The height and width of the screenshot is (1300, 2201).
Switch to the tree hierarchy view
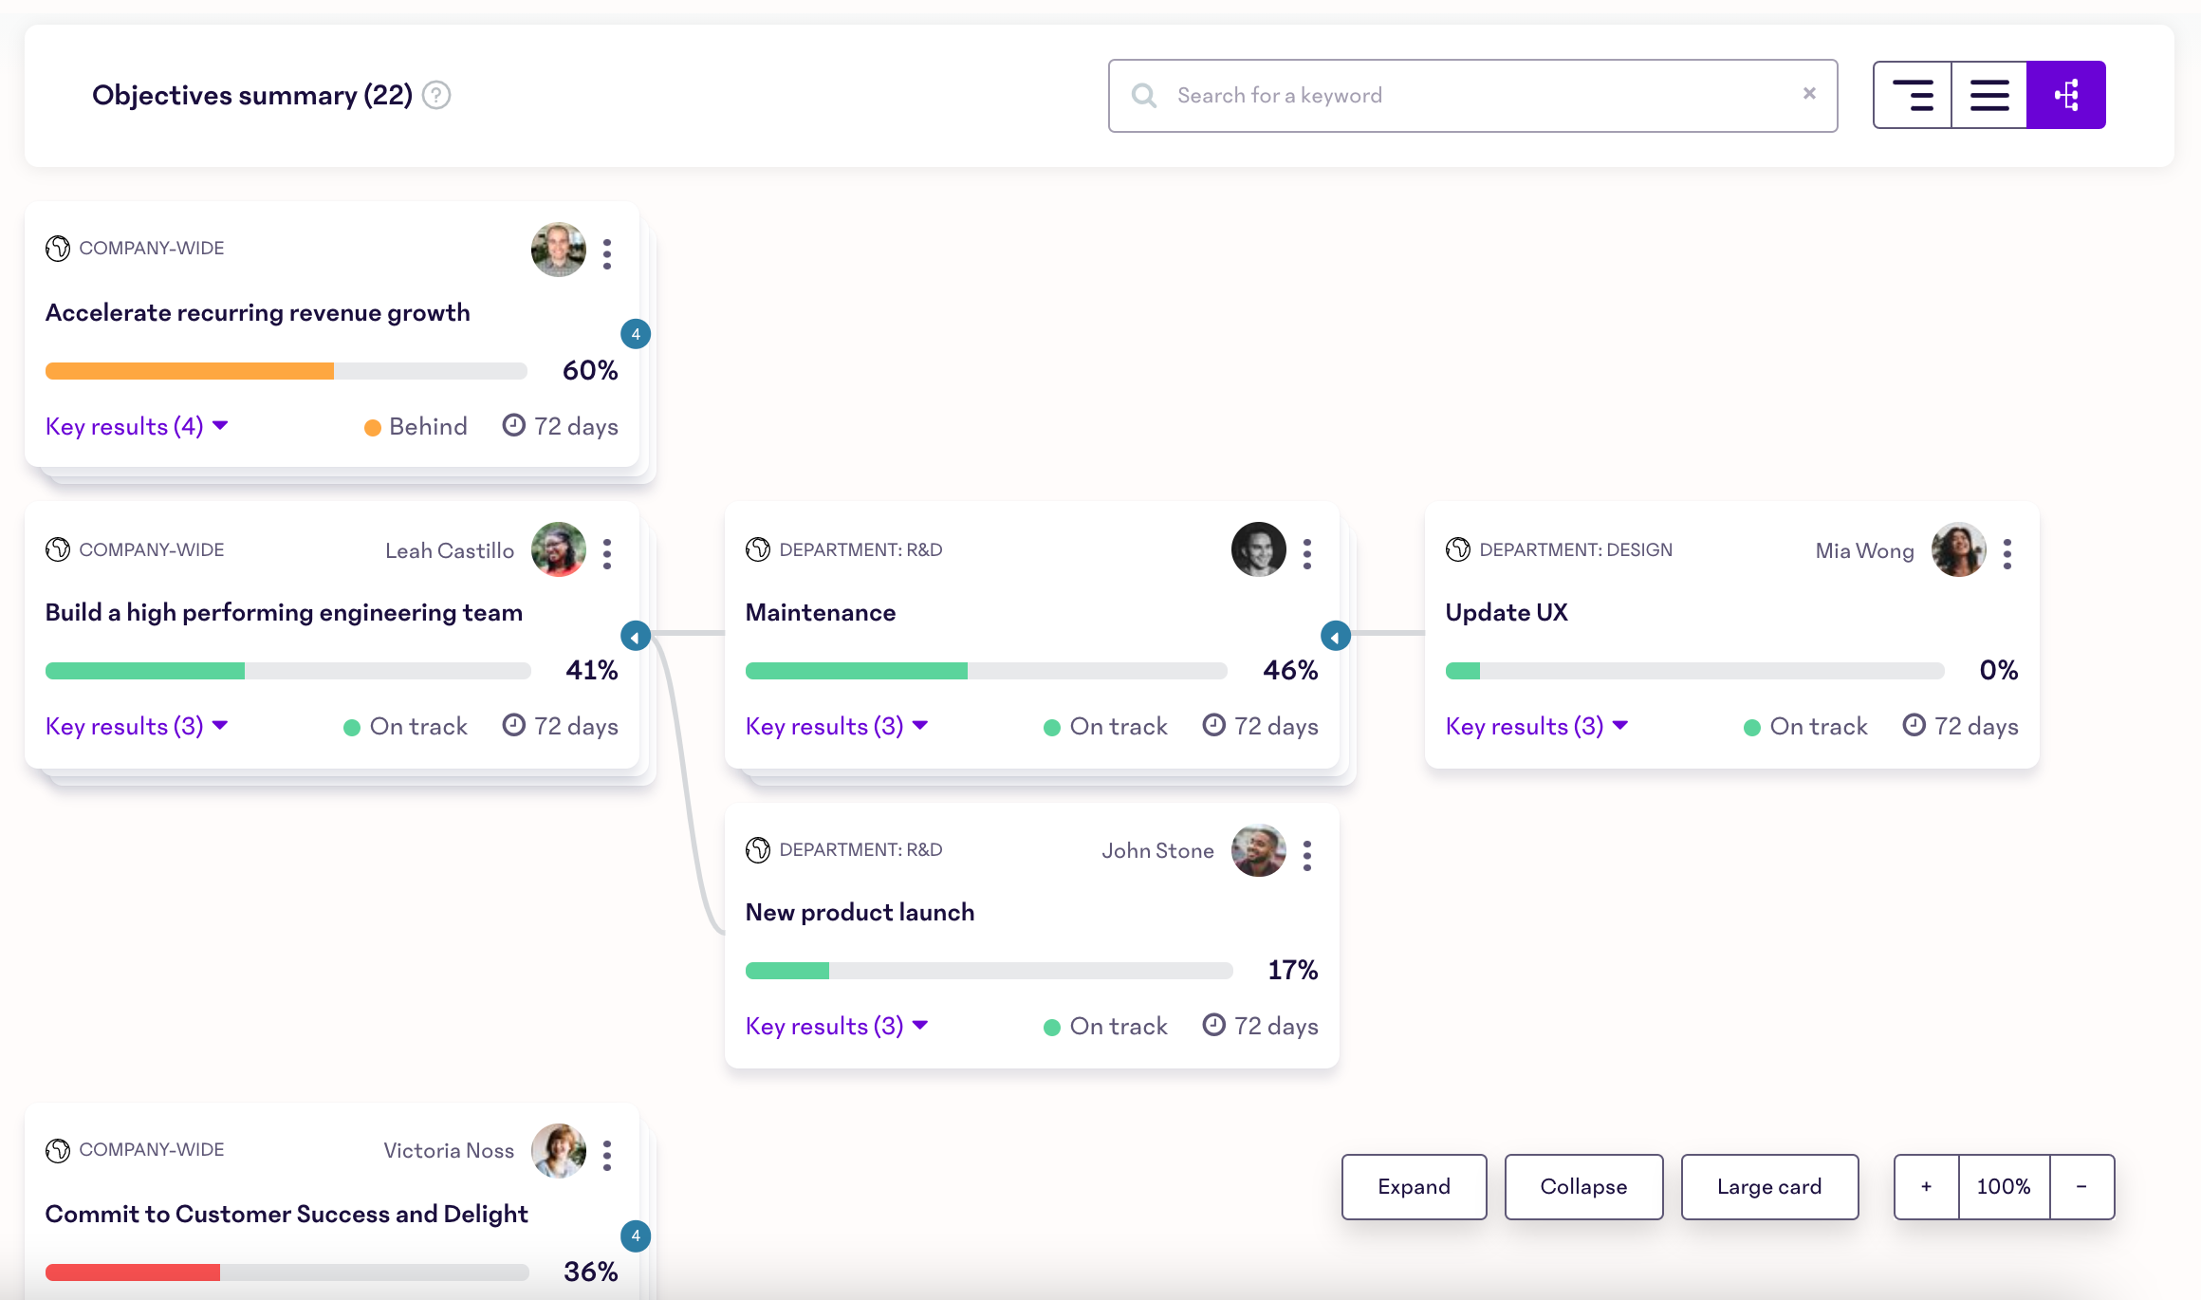(x=2065, y=95)
